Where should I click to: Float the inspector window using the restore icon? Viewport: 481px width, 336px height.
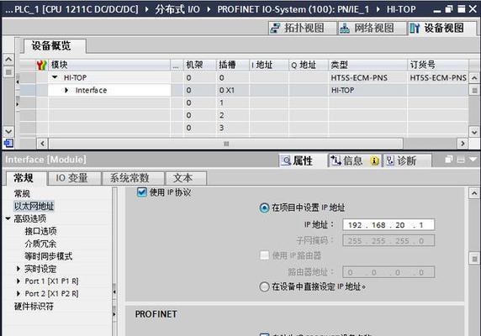click(449, 160)
